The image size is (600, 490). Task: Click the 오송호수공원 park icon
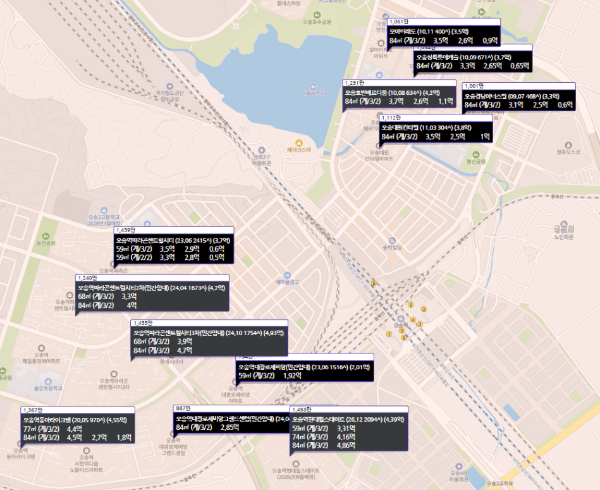317,15
